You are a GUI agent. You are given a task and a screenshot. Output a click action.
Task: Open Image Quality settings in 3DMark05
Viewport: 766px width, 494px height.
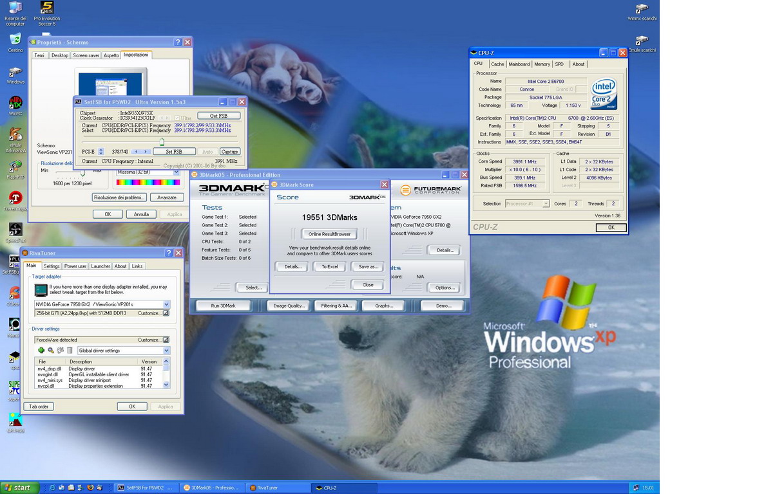(x=289, y=306)
